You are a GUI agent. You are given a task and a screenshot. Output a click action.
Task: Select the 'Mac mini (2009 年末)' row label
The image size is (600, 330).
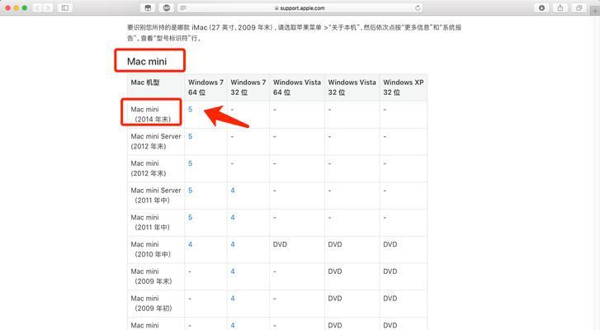coord(151,276)
